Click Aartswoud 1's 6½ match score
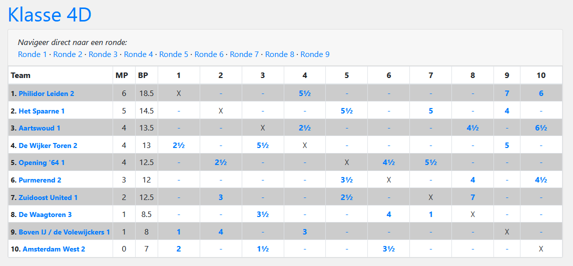 click(540, 128)
